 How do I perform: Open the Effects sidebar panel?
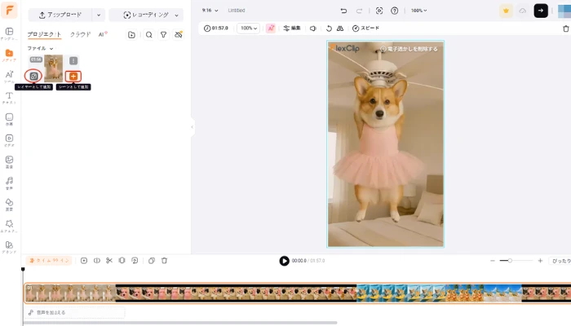(x=9, y=226)
